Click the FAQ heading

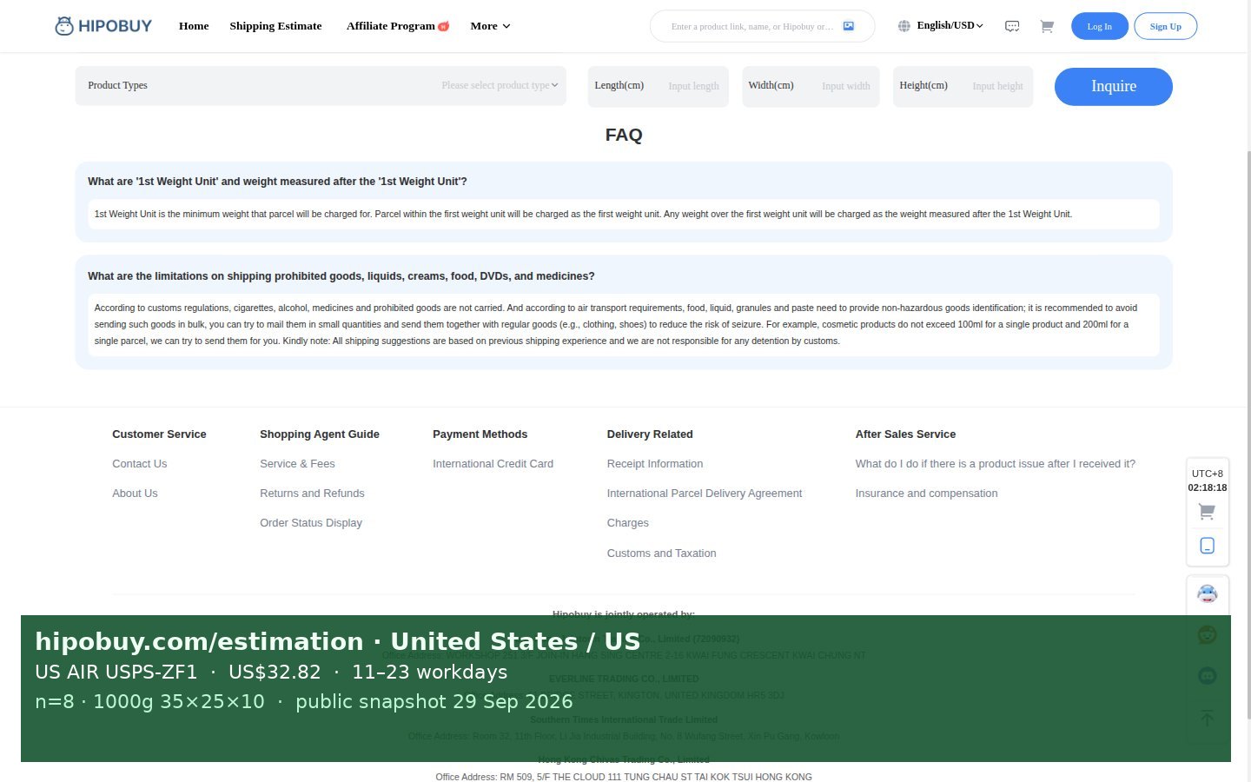click(624, 135)
